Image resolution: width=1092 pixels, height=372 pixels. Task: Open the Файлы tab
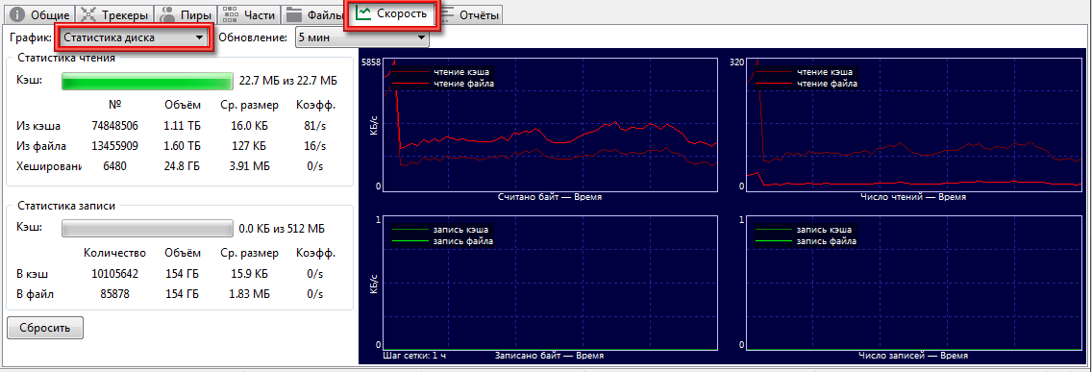314,13
